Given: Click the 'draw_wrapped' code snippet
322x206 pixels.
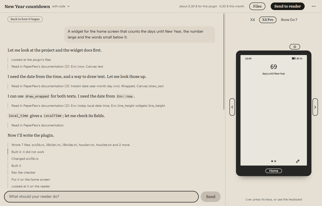Looking at the screenshot, I should pos(37,96).
